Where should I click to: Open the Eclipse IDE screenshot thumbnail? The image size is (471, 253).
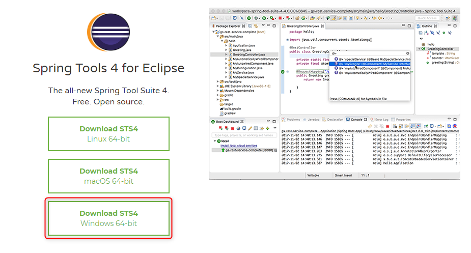[x=335, y=93]
